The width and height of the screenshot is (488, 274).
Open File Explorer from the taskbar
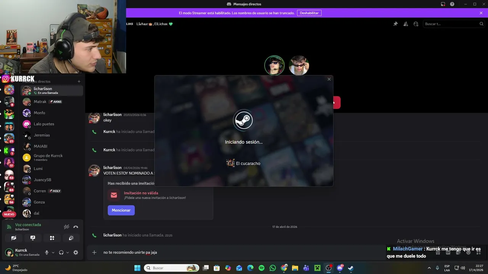pyautogui.click(x=295, y=268)
